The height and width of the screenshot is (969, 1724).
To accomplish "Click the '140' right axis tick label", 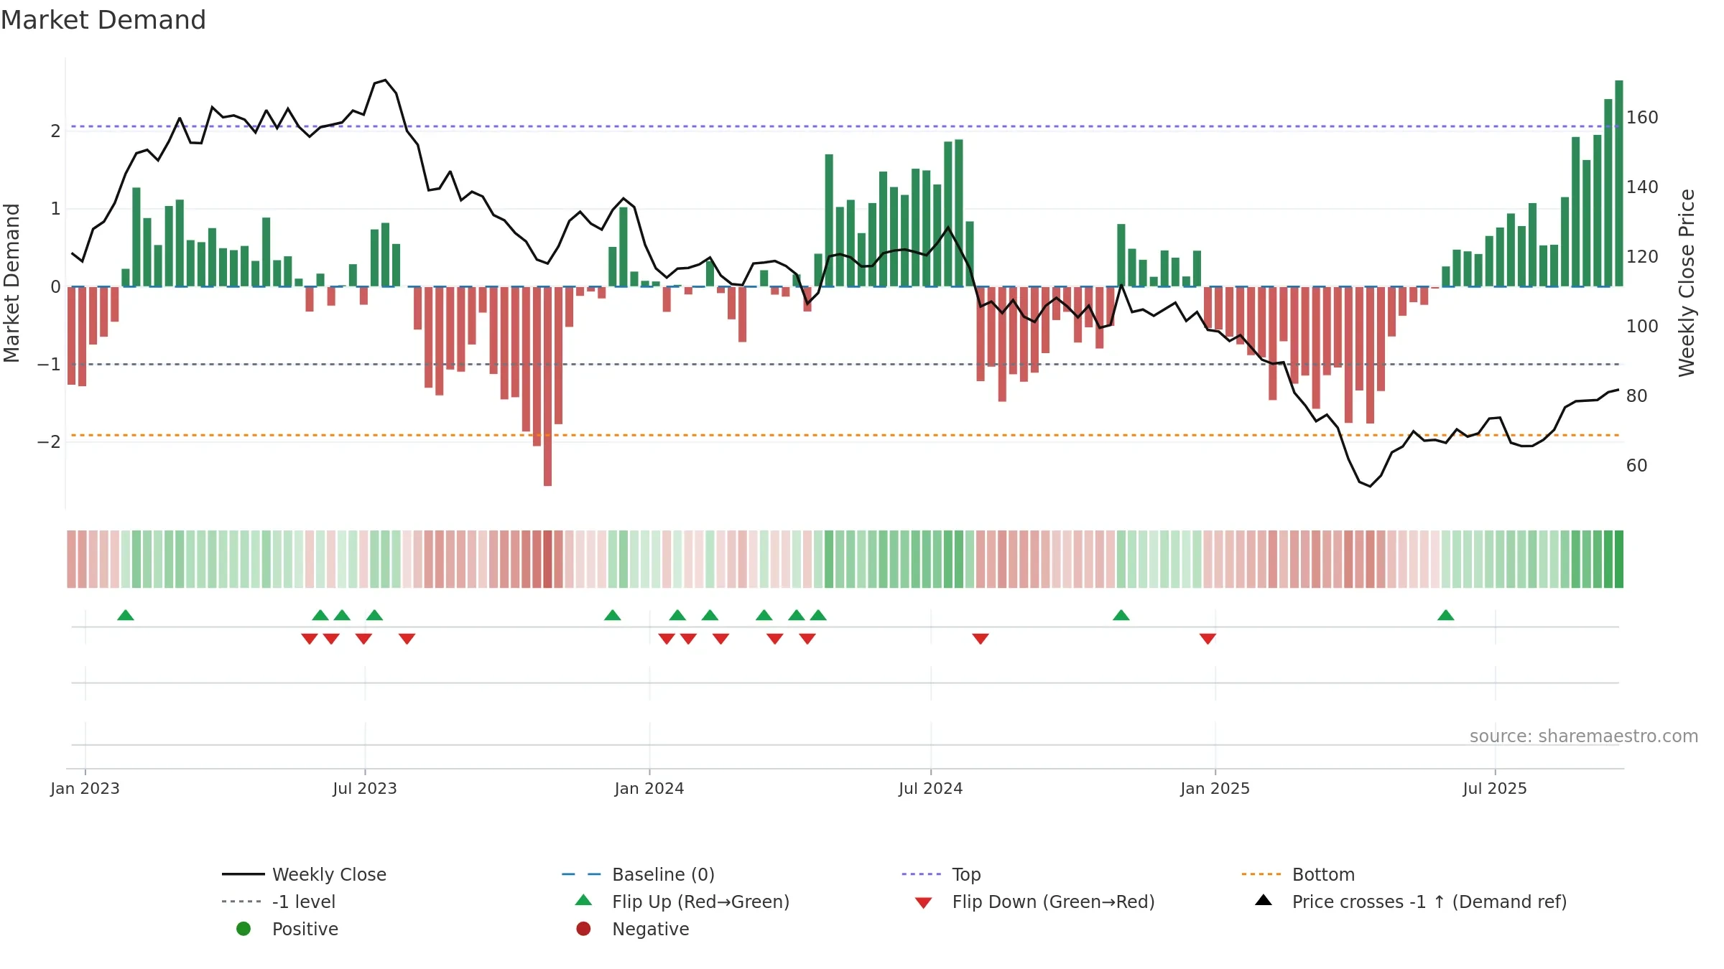I will [1642, 187].
